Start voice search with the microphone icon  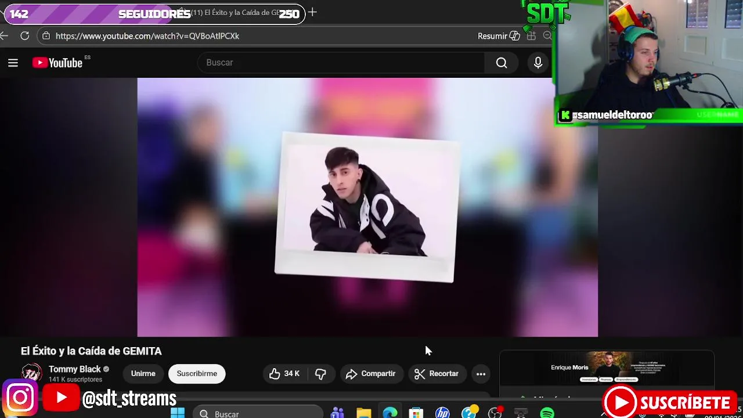coord(538,63)
